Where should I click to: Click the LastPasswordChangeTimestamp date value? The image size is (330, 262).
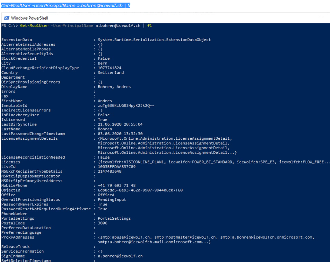click(120, 134)
